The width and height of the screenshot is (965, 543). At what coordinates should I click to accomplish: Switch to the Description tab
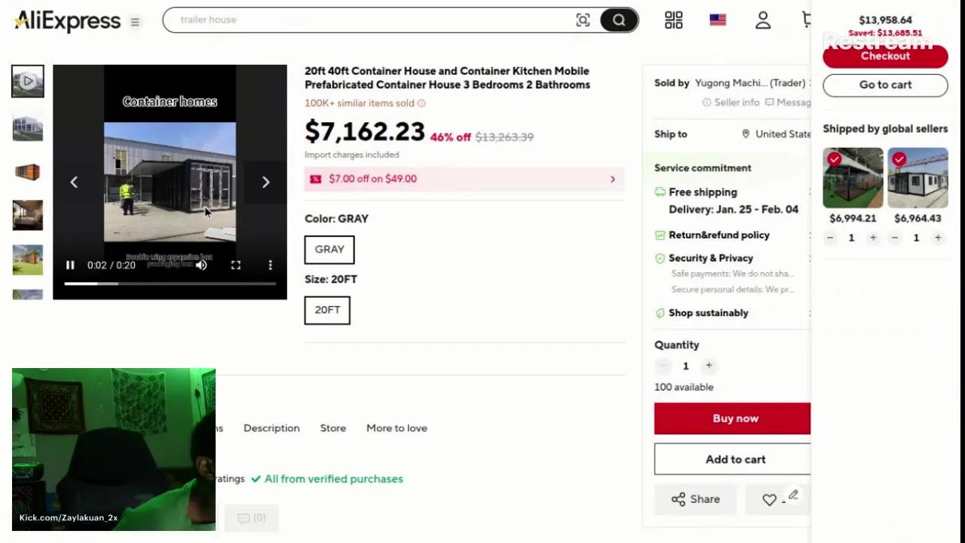point(271,428)
